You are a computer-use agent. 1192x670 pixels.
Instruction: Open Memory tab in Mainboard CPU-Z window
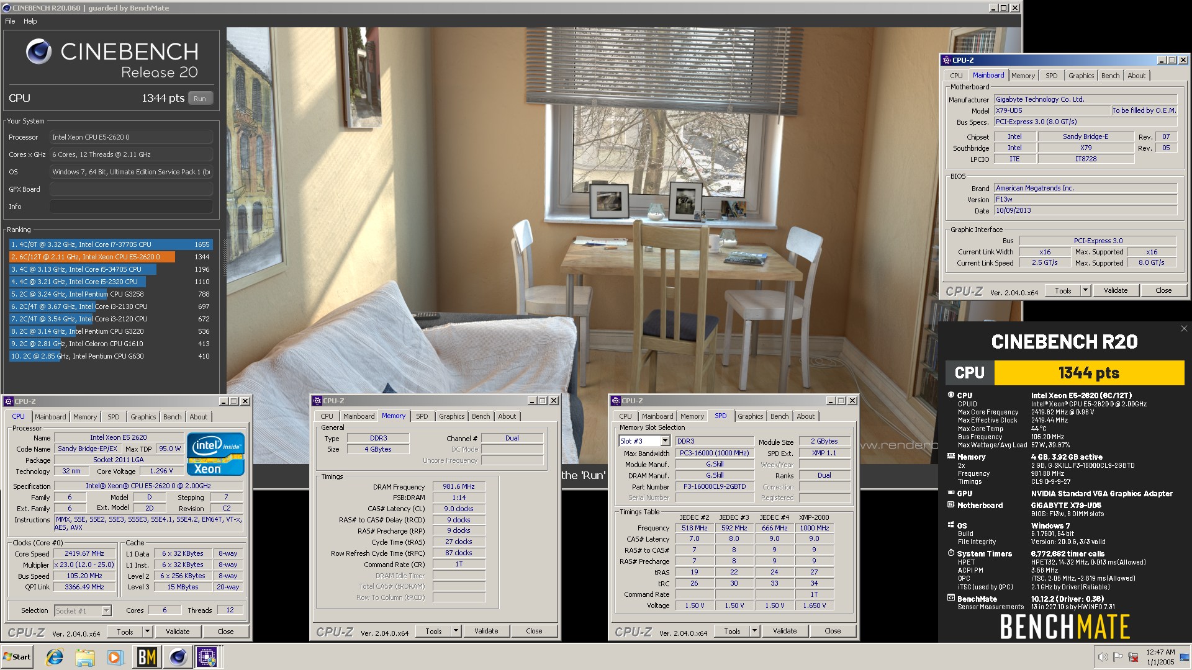[x=1023, y=76]
